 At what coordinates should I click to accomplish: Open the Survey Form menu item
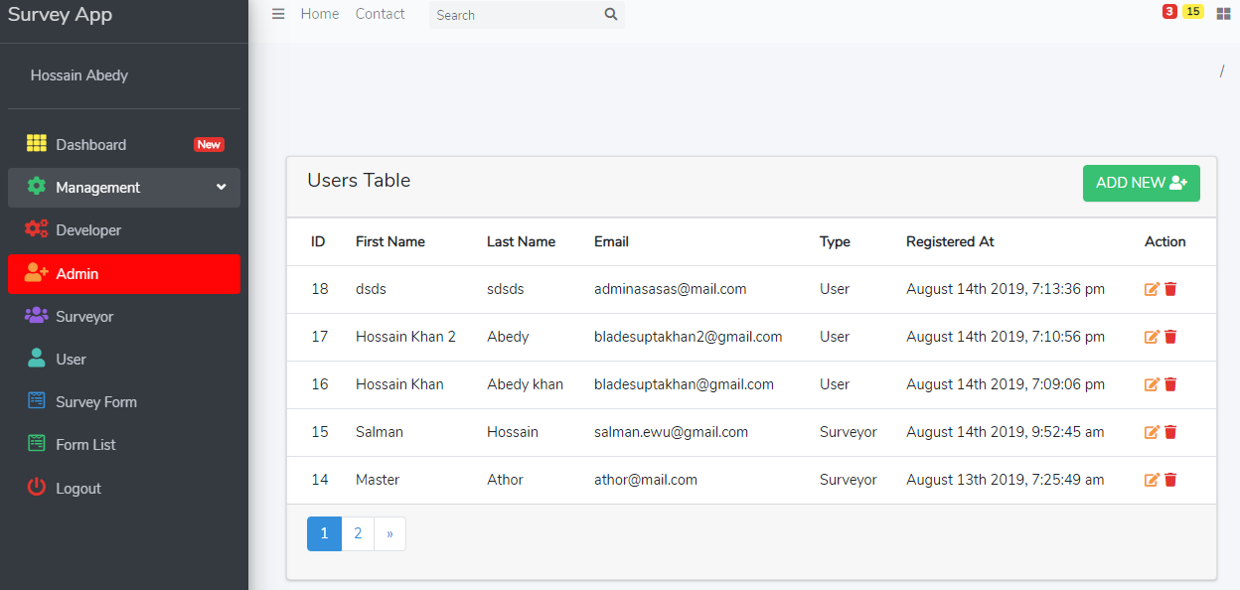[x=124, y=402]
